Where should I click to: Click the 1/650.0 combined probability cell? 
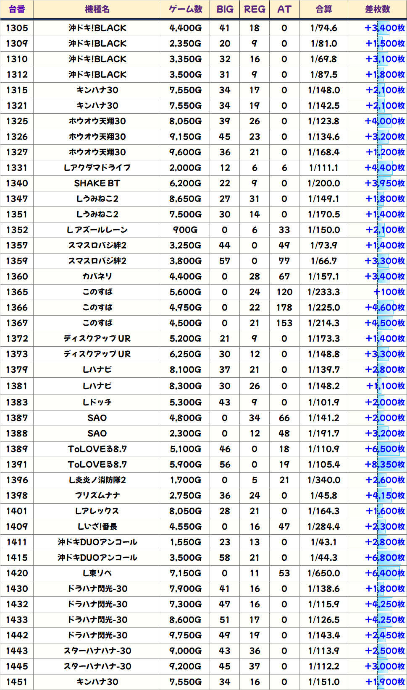coord(323,573)
